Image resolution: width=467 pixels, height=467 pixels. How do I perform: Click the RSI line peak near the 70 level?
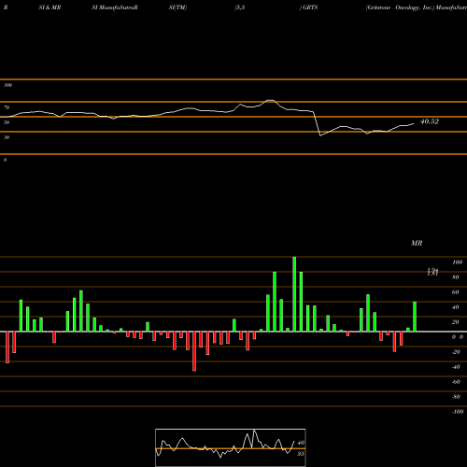point(270,100)
